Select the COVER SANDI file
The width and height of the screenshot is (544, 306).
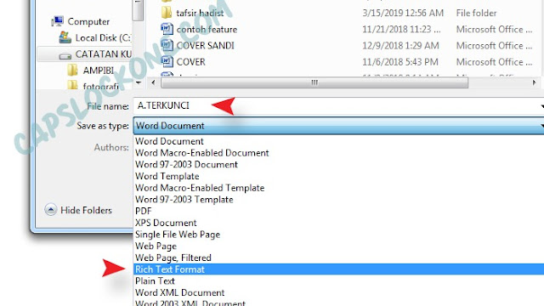(206, 46)
